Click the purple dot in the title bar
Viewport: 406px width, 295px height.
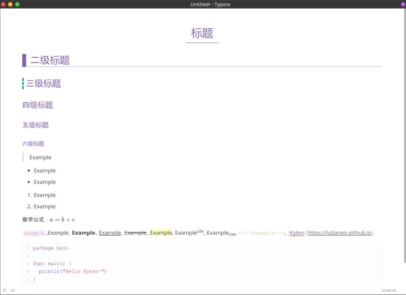(403, 4)
